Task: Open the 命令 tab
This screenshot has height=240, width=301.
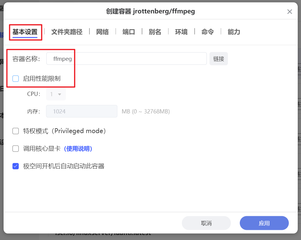Action: (207, 32)
